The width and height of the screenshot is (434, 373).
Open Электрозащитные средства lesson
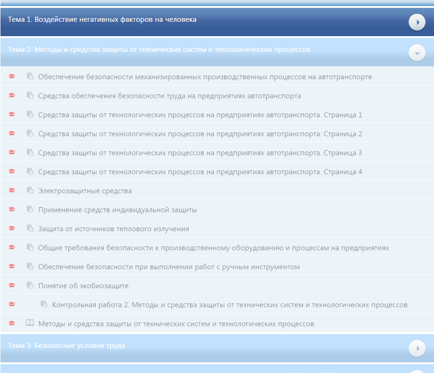85,191
